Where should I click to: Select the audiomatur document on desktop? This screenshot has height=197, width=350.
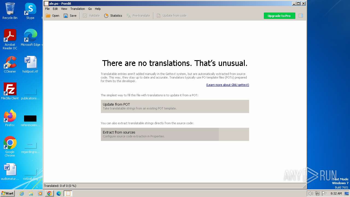point(10,172)
